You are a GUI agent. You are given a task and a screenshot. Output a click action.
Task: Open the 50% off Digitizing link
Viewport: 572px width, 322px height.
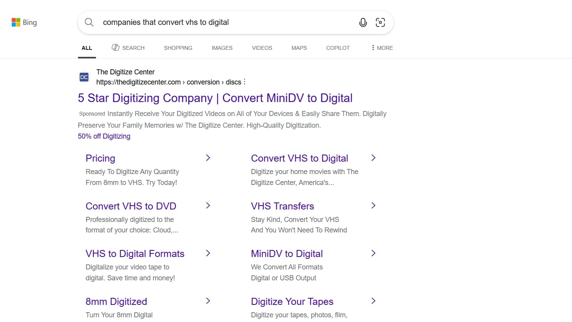[104, 136]
